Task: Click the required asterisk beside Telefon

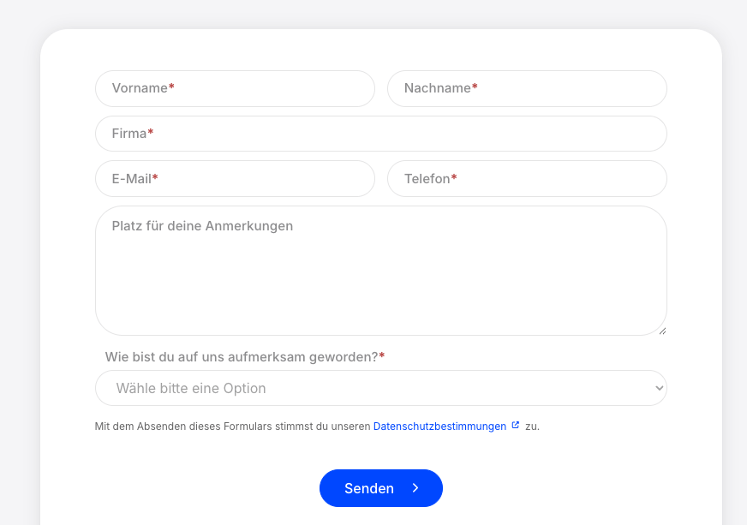Action: (x=454, y=178)
